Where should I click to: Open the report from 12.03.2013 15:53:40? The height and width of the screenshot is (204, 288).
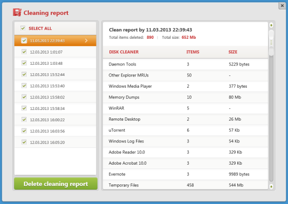[x=55, y=86]
